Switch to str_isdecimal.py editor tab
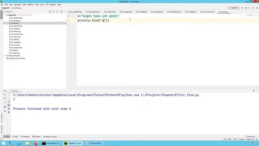The width and height of the screenshot is (259, 146). tap(175, 12)
